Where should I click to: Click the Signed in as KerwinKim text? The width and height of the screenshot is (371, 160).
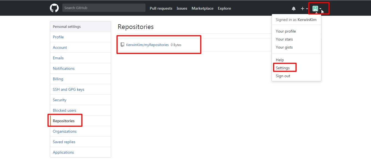point(296,20)
